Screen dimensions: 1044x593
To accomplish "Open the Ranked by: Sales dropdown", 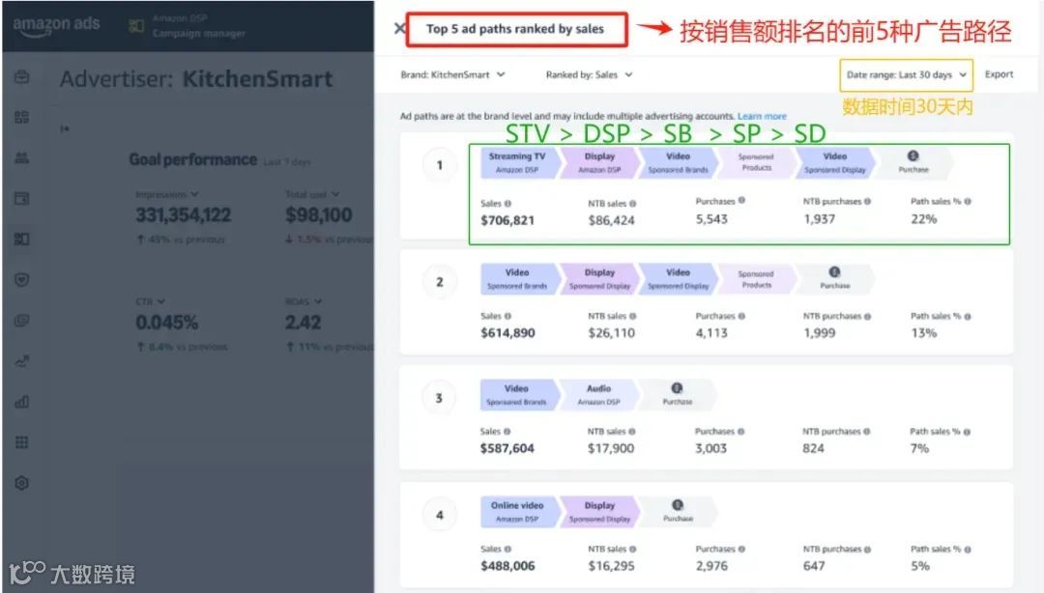I will (590, 74).
